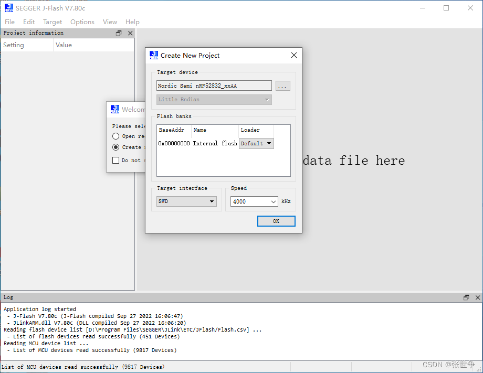Viewport: 483px width, 373px height.
Task: Open the Target menu
Action: coord(52,22)
